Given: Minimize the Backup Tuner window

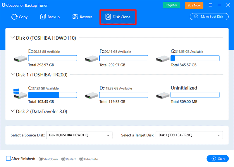Looking at the screenshot, I should [219, 5].
